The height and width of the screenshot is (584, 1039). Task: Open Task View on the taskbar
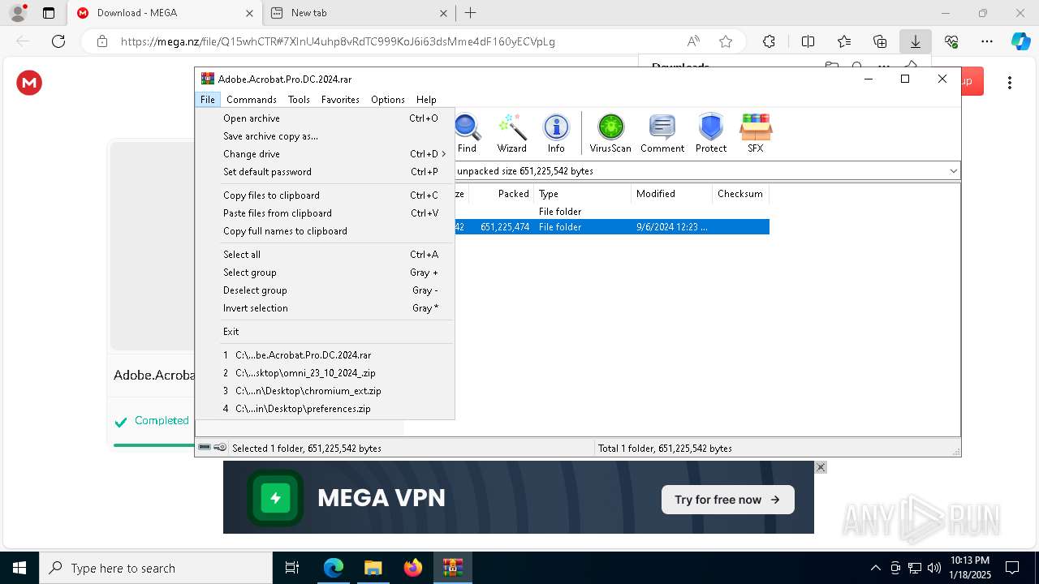tap(292, 568)
